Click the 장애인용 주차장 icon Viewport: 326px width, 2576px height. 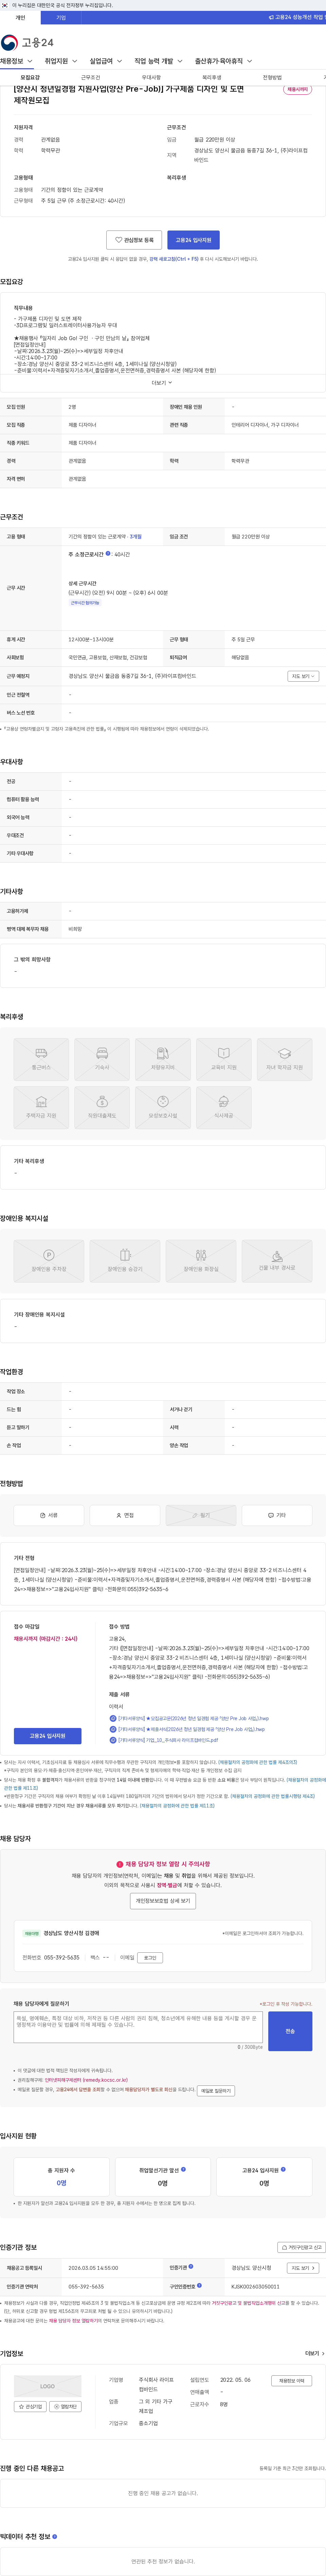pyautogui.click(x=49, y=1261)
